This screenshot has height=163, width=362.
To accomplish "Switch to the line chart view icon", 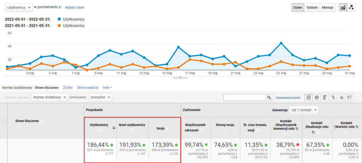I will coord(343,7).
